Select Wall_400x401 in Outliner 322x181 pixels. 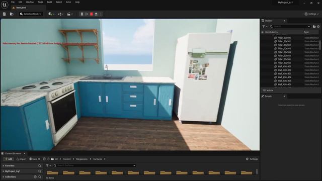(284, 66)
